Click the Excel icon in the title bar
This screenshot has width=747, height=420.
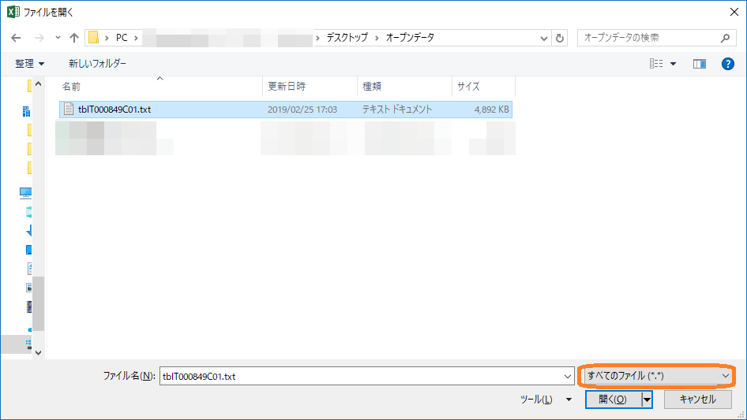tap(12, 11)
